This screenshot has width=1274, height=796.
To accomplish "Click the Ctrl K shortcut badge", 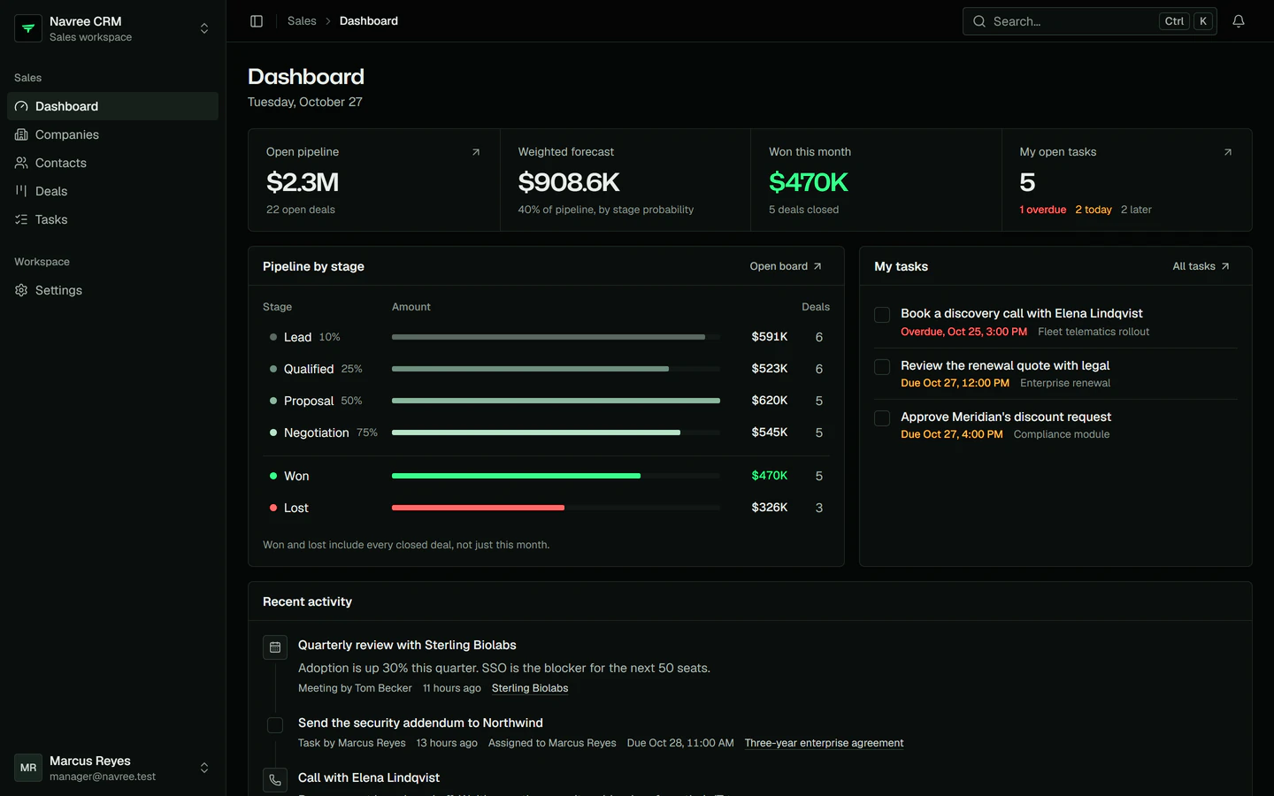I will click(1186, 21).
